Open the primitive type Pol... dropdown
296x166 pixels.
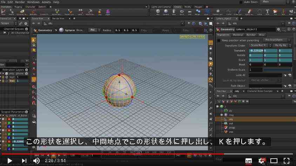coord(94,30)
